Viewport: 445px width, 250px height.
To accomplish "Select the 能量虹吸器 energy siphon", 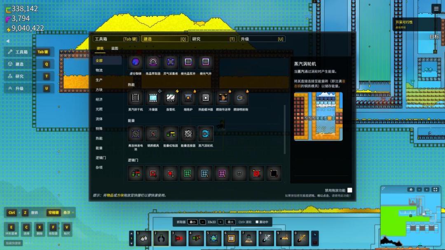I will (x=171, y=134).
